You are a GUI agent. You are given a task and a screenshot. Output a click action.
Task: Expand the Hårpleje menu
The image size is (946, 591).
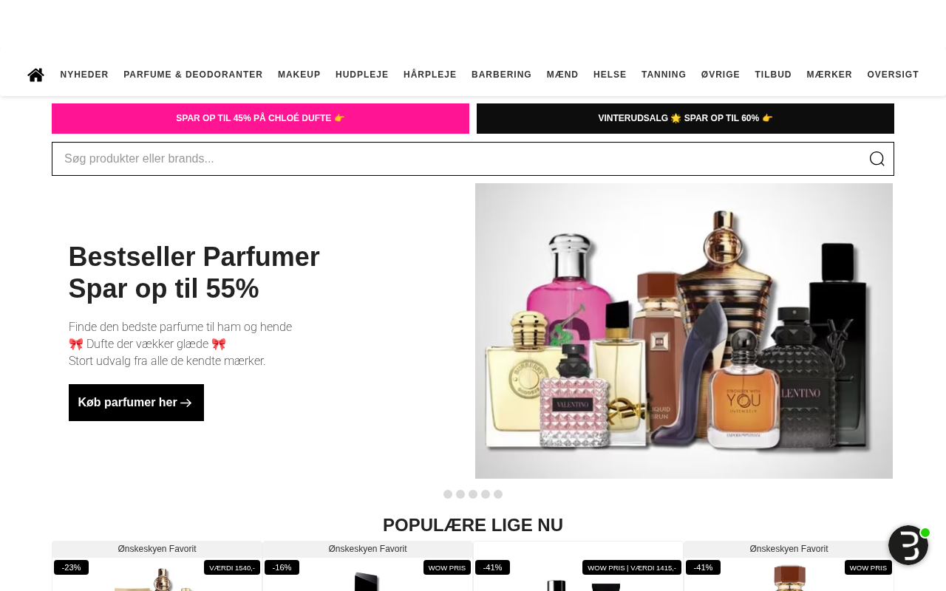click(x=430, y=75)
